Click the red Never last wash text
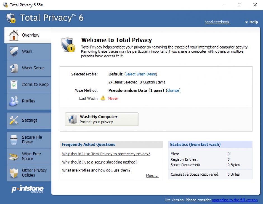The image size is (263, 204). click(113, 99)
